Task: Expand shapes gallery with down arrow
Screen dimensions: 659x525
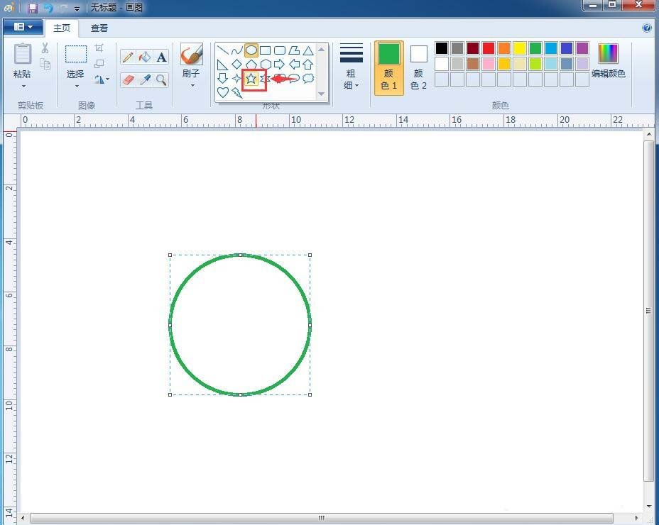Action: pos(322,94)
